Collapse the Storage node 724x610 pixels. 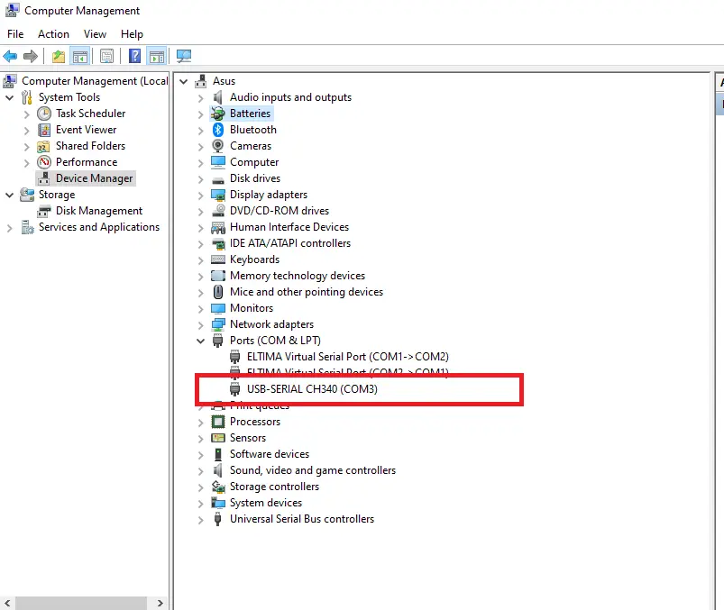click(x=9, y=196)
